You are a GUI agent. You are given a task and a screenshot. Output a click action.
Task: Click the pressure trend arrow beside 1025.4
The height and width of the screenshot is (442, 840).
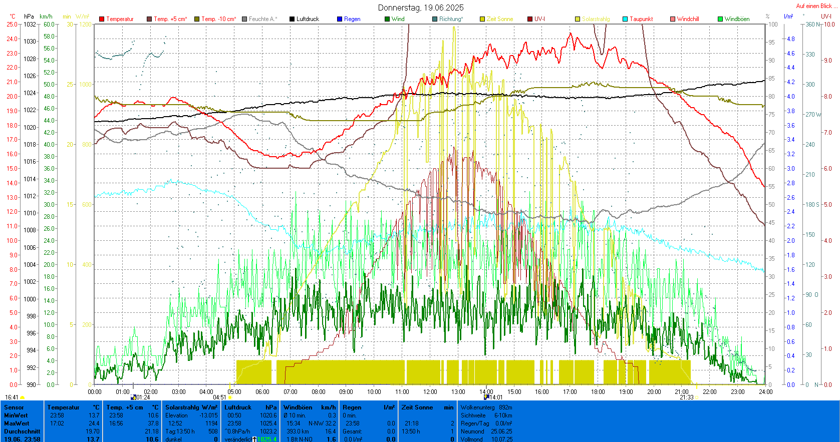pos(254,439)
